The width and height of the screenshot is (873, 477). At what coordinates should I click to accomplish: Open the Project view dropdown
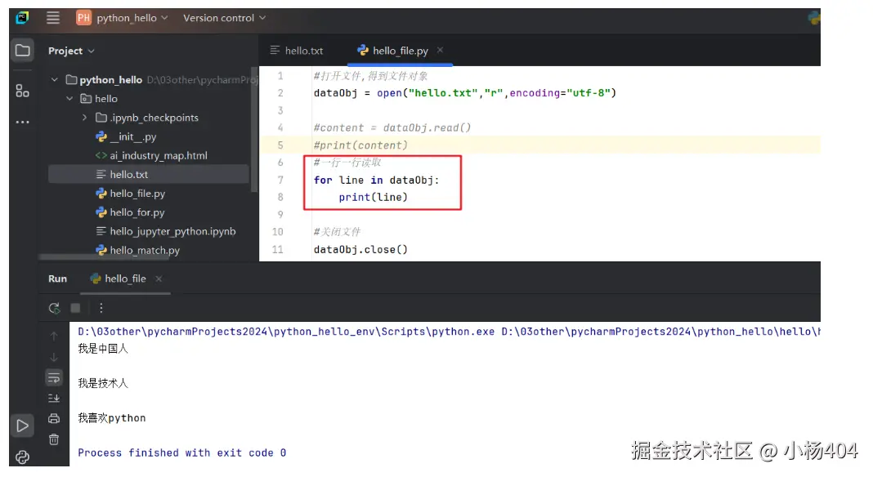click(71, 51)
